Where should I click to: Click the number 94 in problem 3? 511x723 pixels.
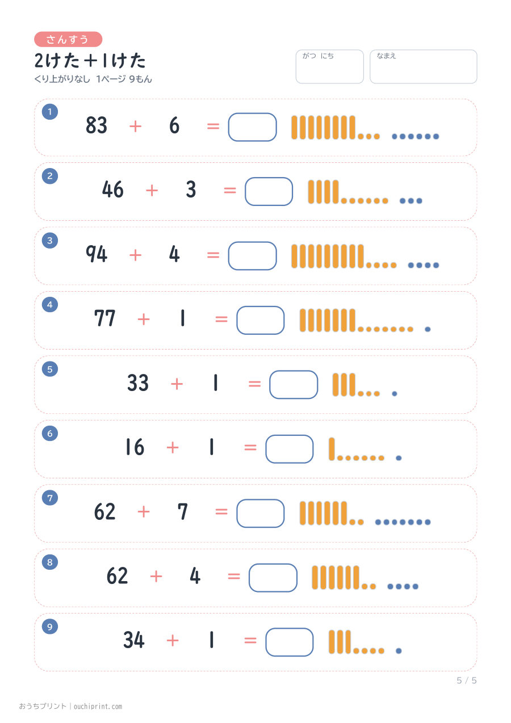point(97,254)
